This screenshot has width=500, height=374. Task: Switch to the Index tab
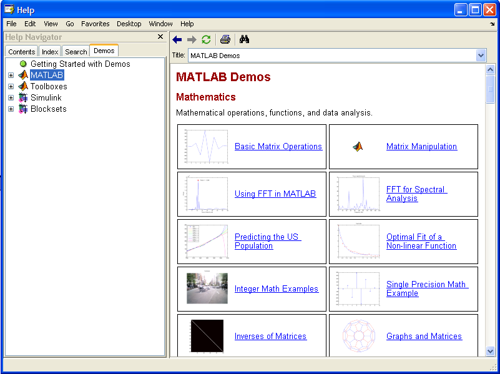[50, 52]
